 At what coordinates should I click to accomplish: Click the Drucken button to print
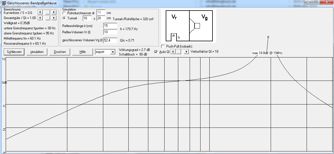point(60,52)
